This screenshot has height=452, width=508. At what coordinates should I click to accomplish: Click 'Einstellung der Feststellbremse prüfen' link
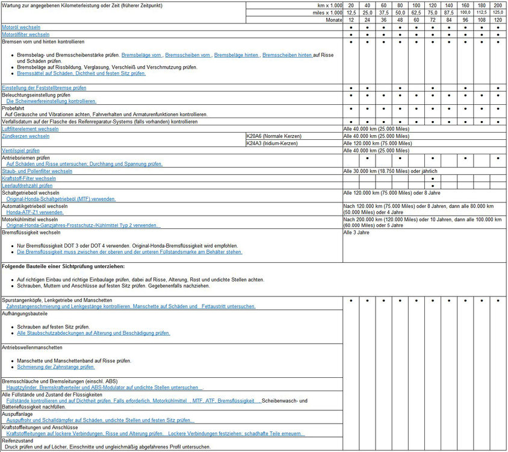tap(44, 88)
